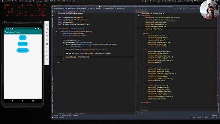This screenshot has width=220, height=124.
Task: Click the emulator toolbar overview square icon
Action: (47, 59)
